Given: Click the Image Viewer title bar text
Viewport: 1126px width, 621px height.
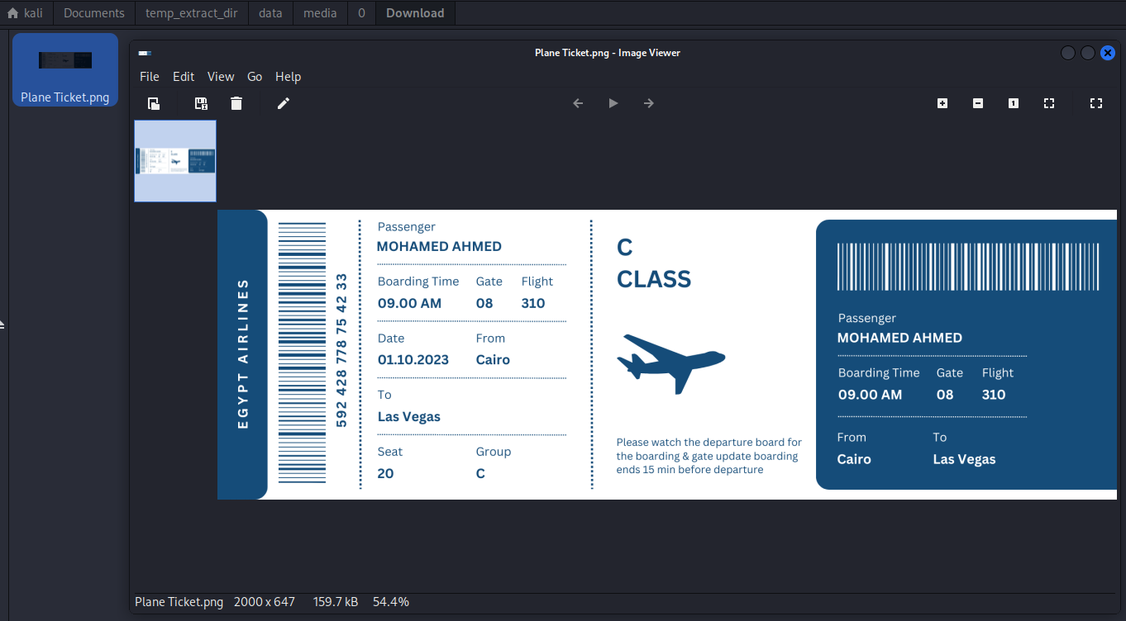Looking at the screenshot, I should tap(608, 53).
